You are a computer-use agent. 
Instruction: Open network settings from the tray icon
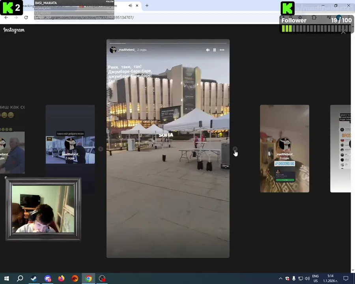(301, 278)
